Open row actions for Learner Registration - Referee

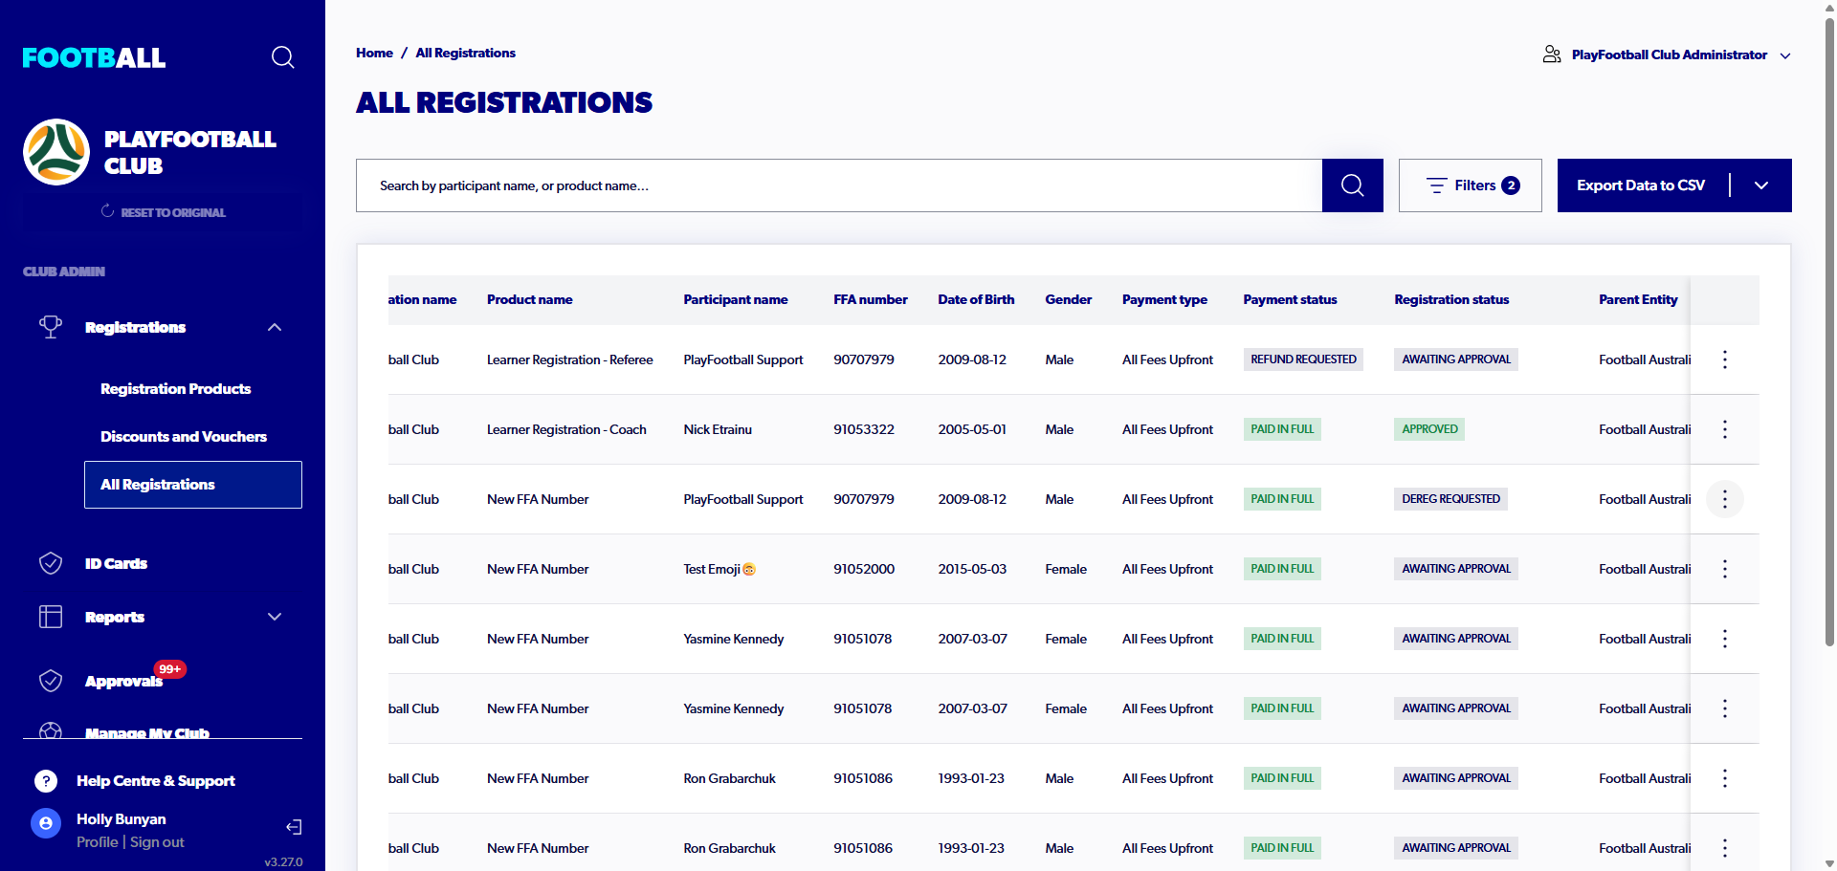click(1724, 359)
